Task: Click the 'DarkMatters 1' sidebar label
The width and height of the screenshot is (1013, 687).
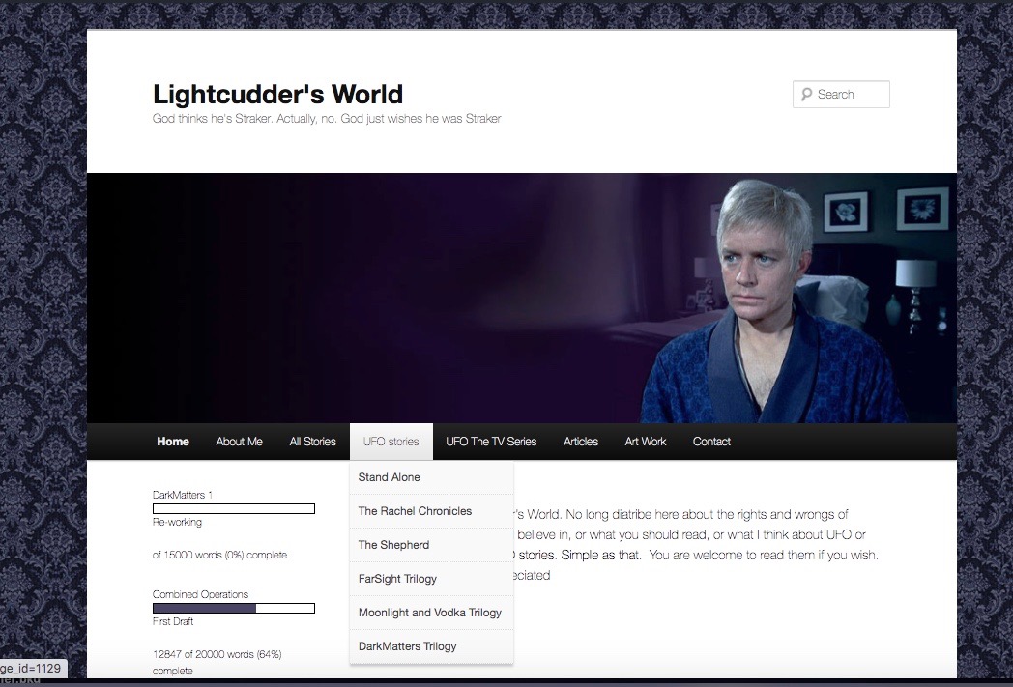Action: click(x=182, y=496)
